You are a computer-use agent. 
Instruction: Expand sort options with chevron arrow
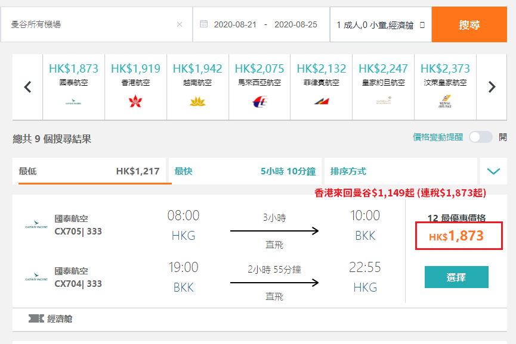pos(493,171)
